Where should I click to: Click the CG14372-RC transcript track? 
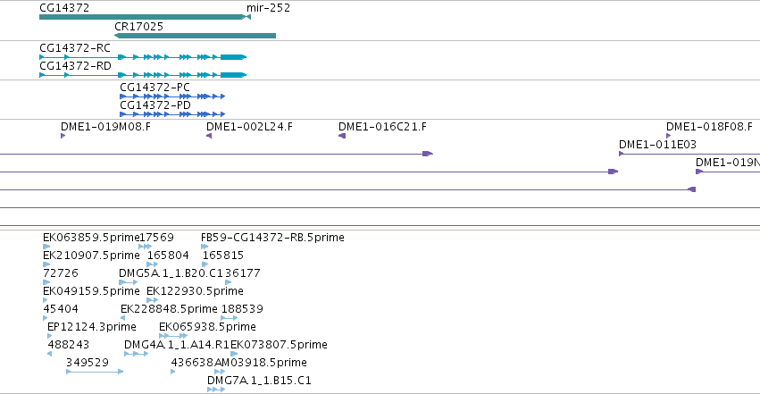coord(143,57)
